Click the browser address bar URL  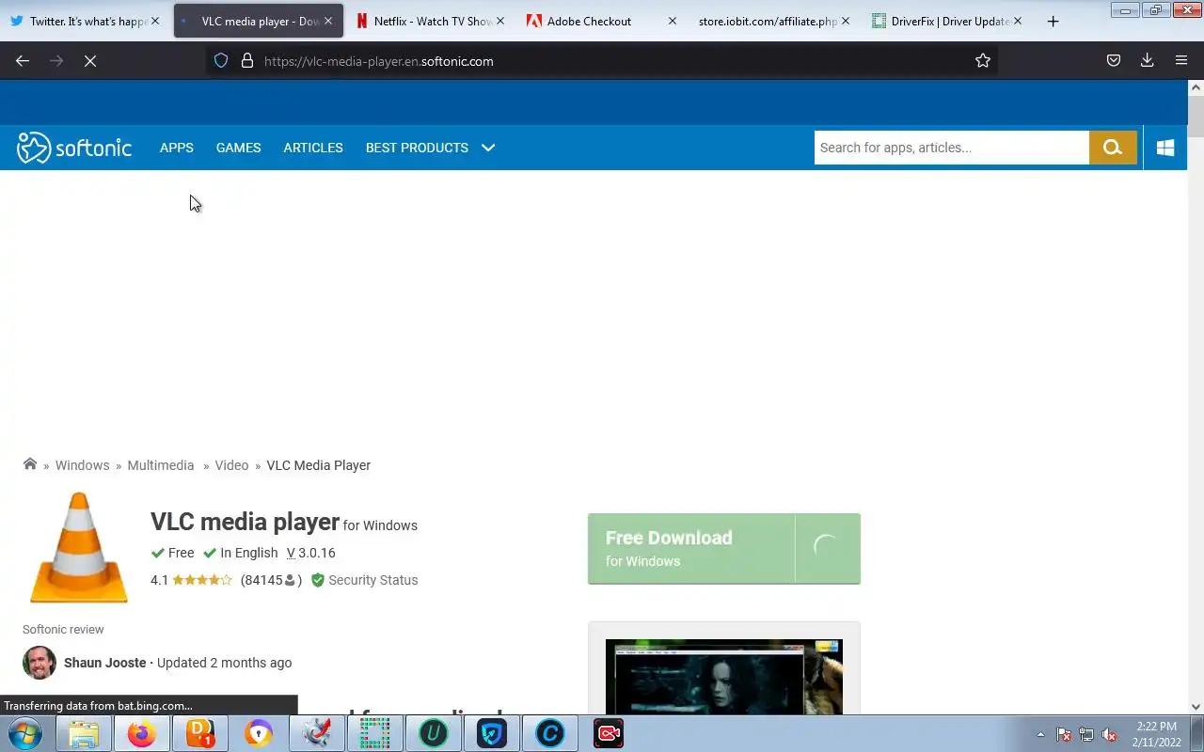coord(378,61)
